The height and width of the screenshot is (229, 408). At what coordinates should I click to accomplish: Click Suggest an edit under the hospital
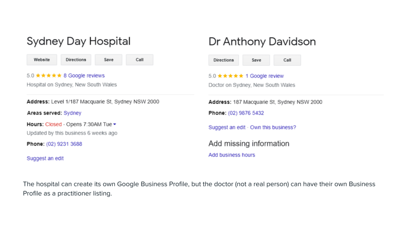(45, 158)
